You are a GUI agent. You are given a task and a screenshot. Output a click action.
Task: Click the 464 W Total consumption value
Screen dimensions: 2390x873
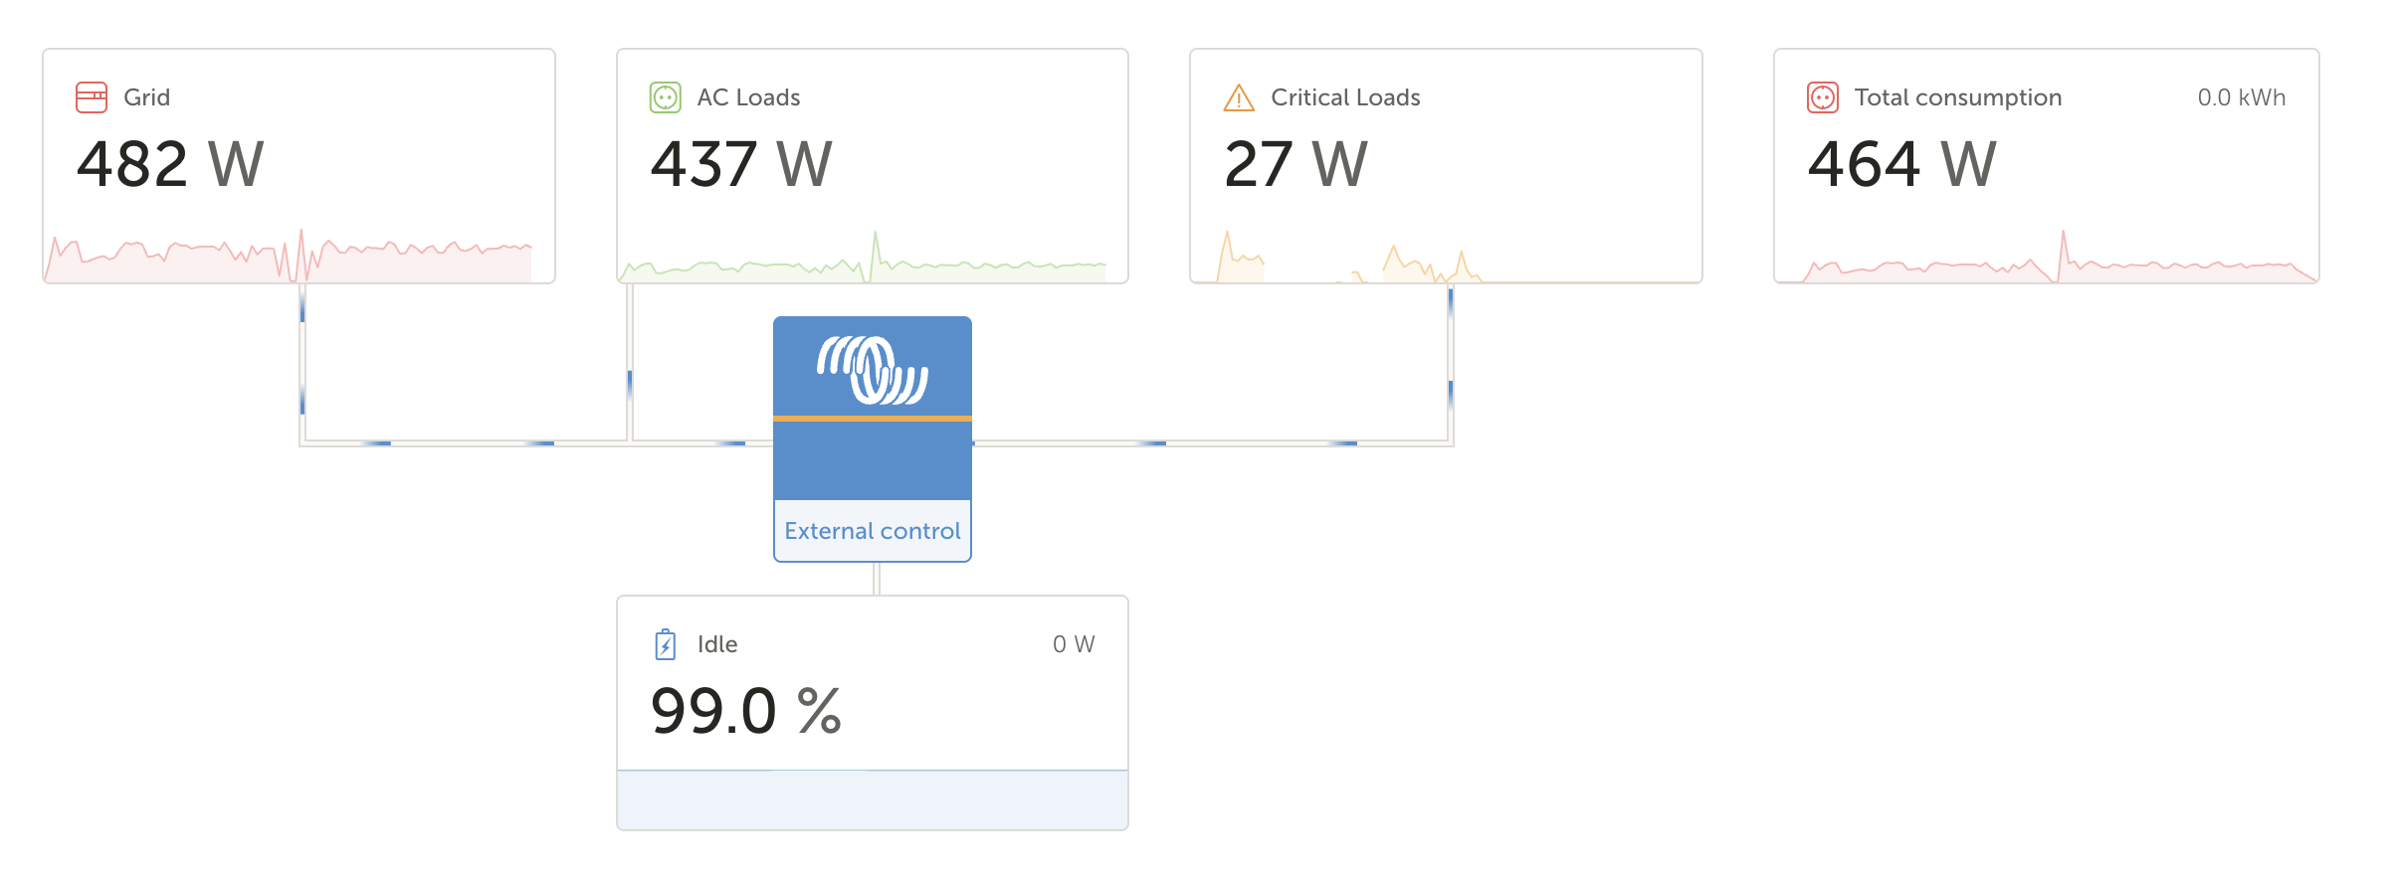click(x=1901, y=164)
